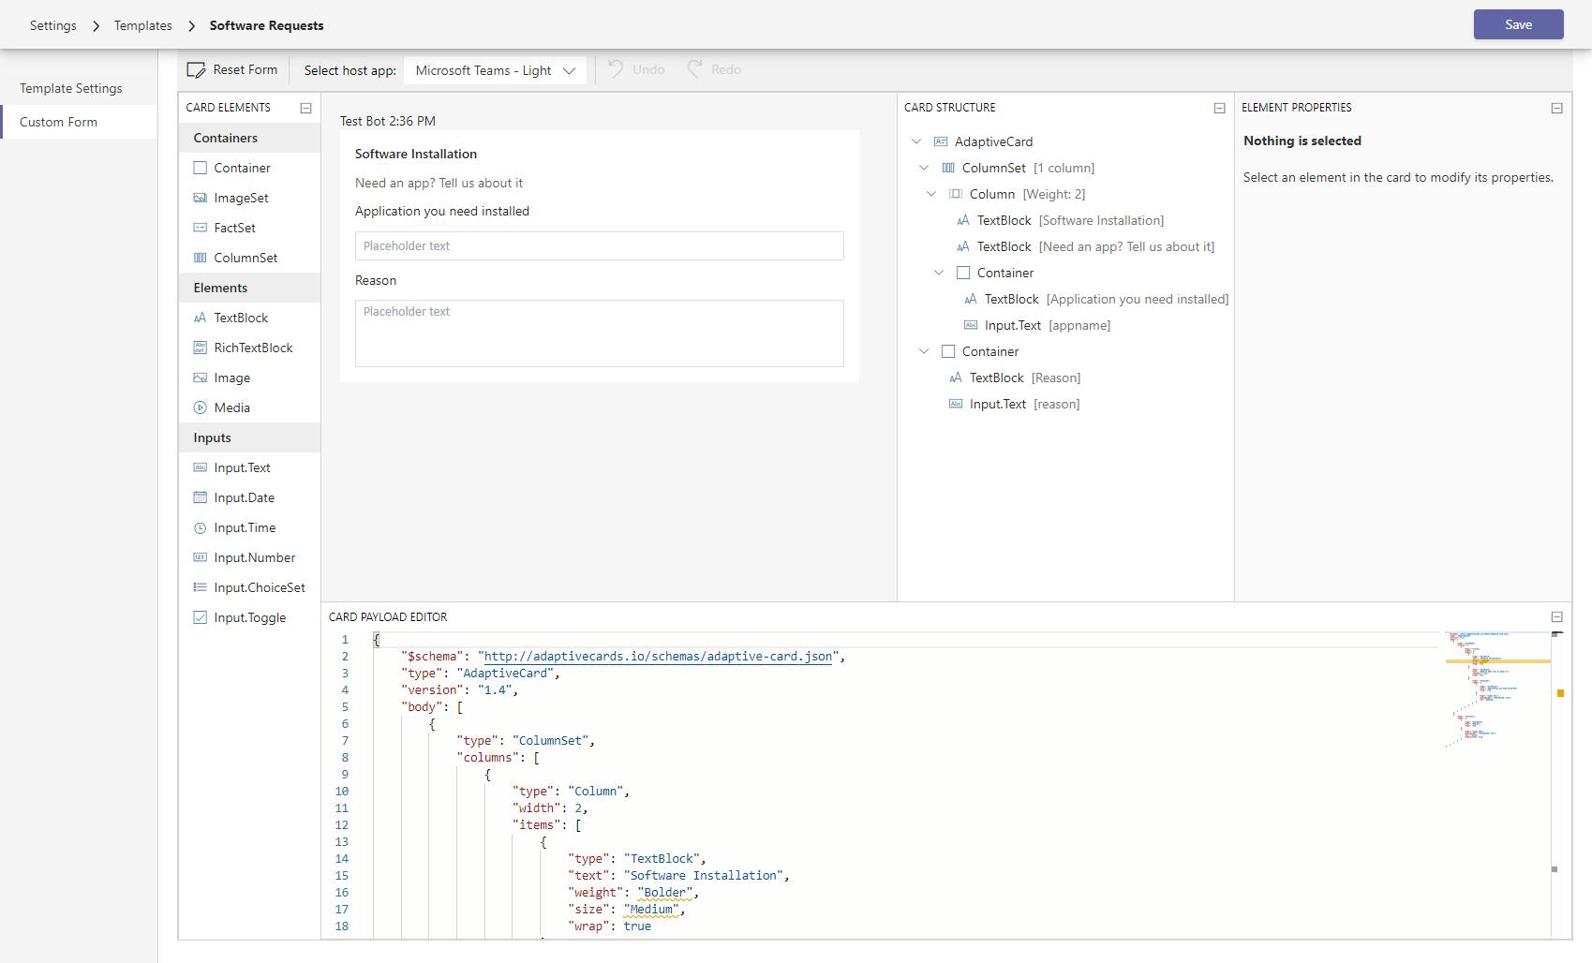Click the Reason multiline text input
The height and width of the screenshot is (963, 1592).
click(x=599, y=333)
